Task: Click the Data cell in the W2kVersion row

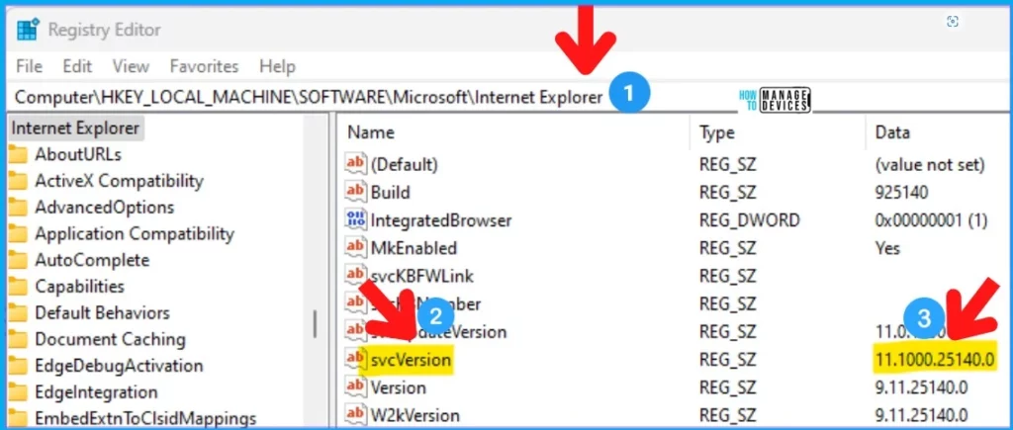Action: pyautogui.click(x=921, y=414)
